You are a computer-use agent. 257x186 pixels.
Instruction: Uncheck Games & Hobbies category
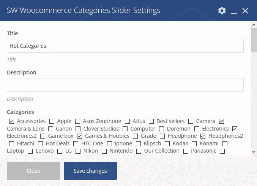coord(79,136)
